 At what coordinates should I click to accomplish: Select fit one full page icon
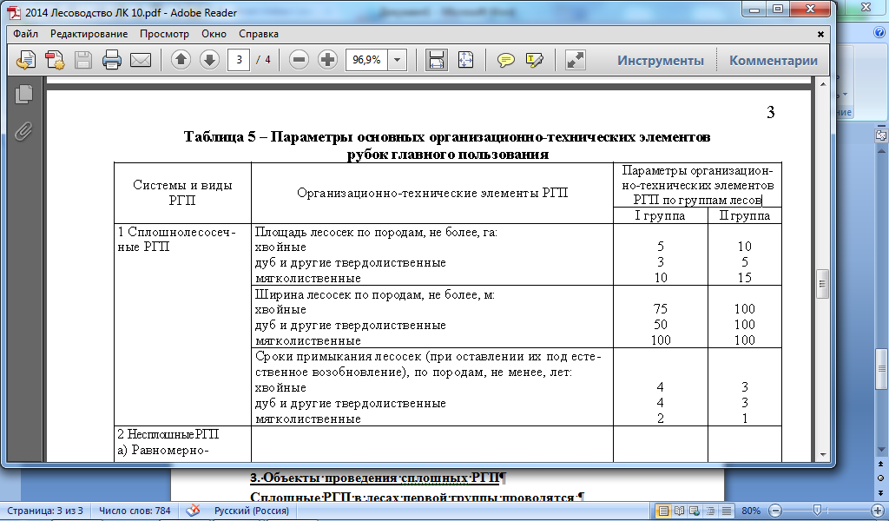pos(465,60)
